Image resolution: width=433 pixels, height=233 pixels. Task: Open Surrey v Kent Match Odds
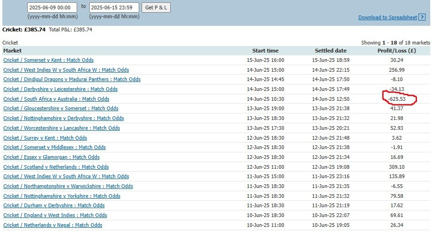tap(45, 138)
